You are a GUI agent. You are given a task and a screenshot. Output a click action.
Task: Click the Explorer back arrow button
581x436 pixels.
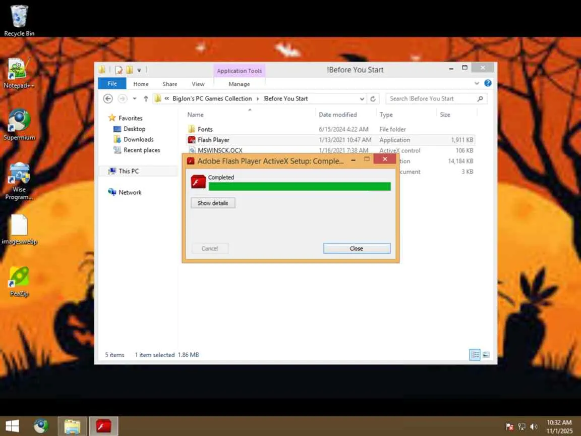[x=108, y=98]
